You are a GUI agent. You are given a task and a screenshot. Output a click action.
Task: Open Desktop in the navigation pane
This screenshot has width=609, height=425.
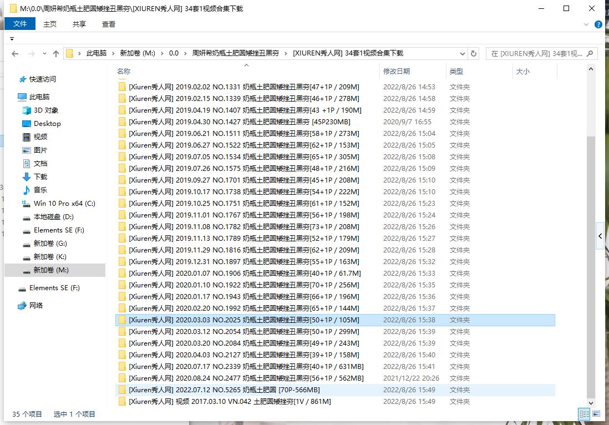point(47,124)
